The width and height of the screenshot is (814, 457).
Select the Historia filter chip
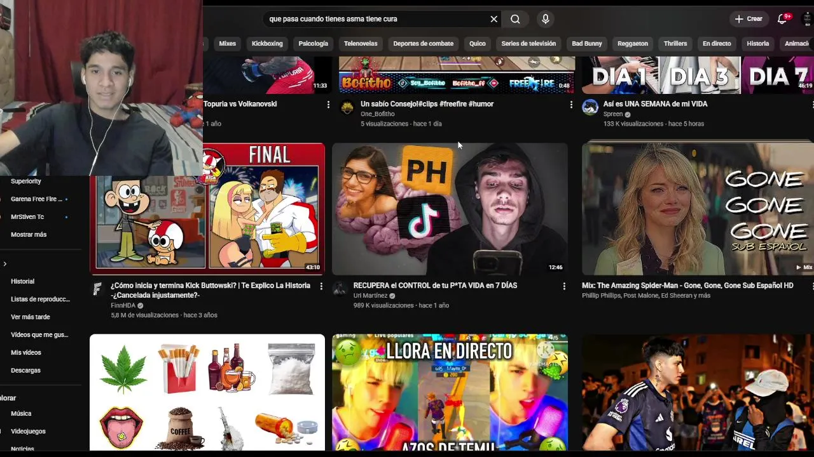click(x=757, y=44)
